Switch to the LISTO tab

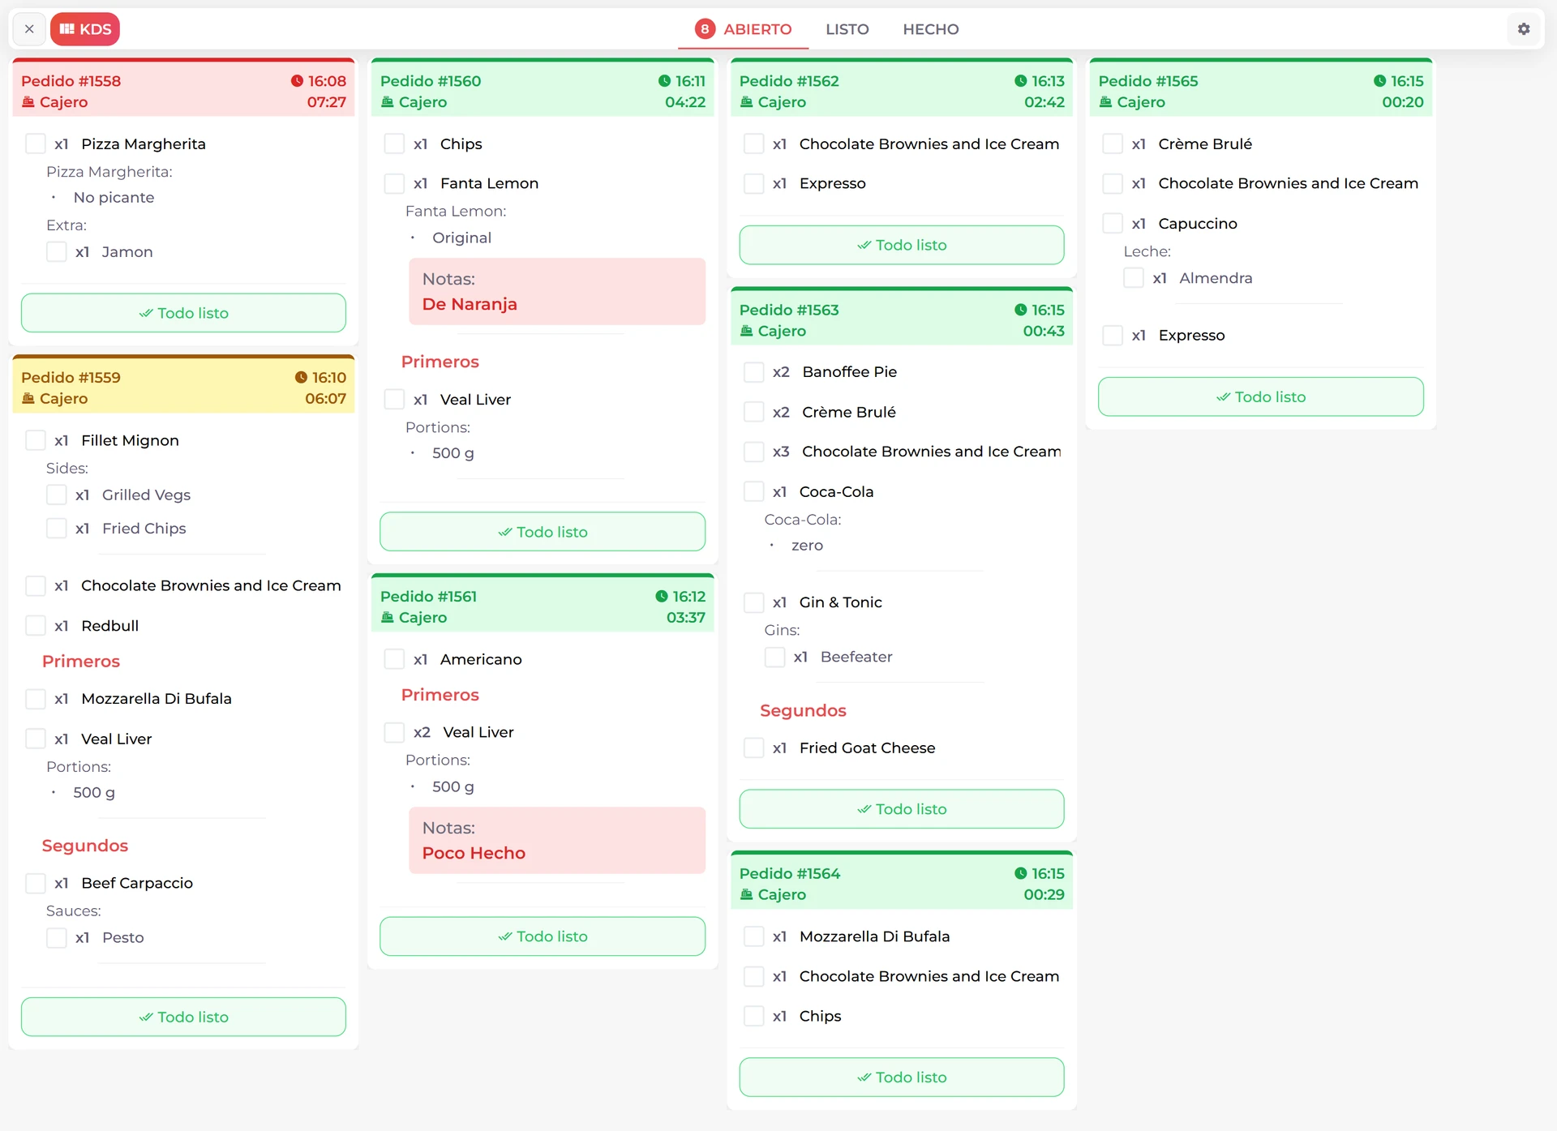pyautogui.click(x=847, y=29)
